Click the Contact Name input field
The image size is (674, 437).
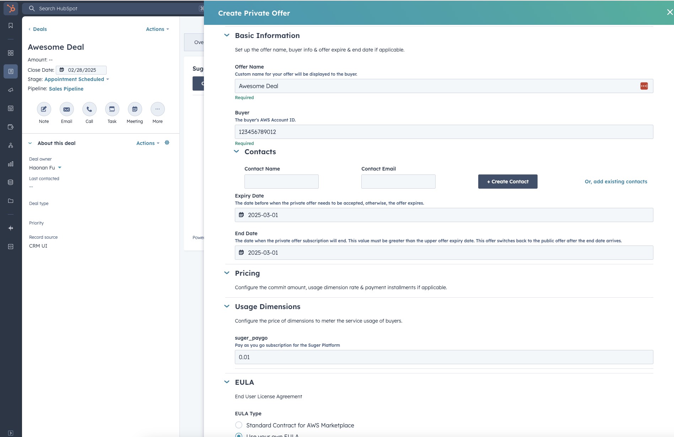(x=281, y=182)
